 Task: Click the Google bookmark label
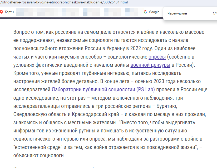tap(154, 12)
